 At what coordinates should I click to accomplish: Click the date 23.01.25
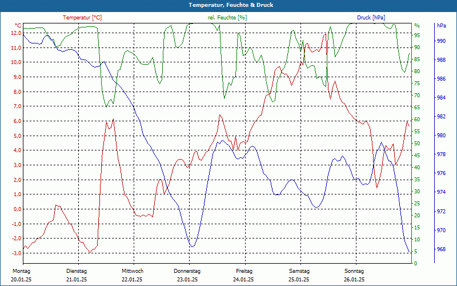pyautogui.click(x=187, y=280)
